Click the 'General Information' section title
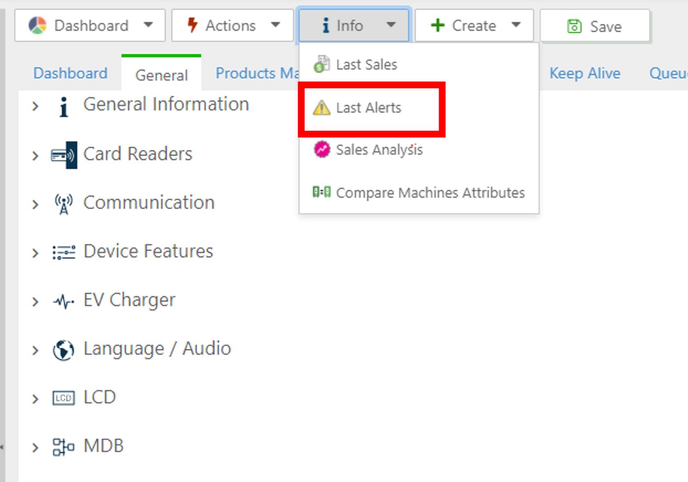Screen dimensions: 688x482 tap(166, 104)
